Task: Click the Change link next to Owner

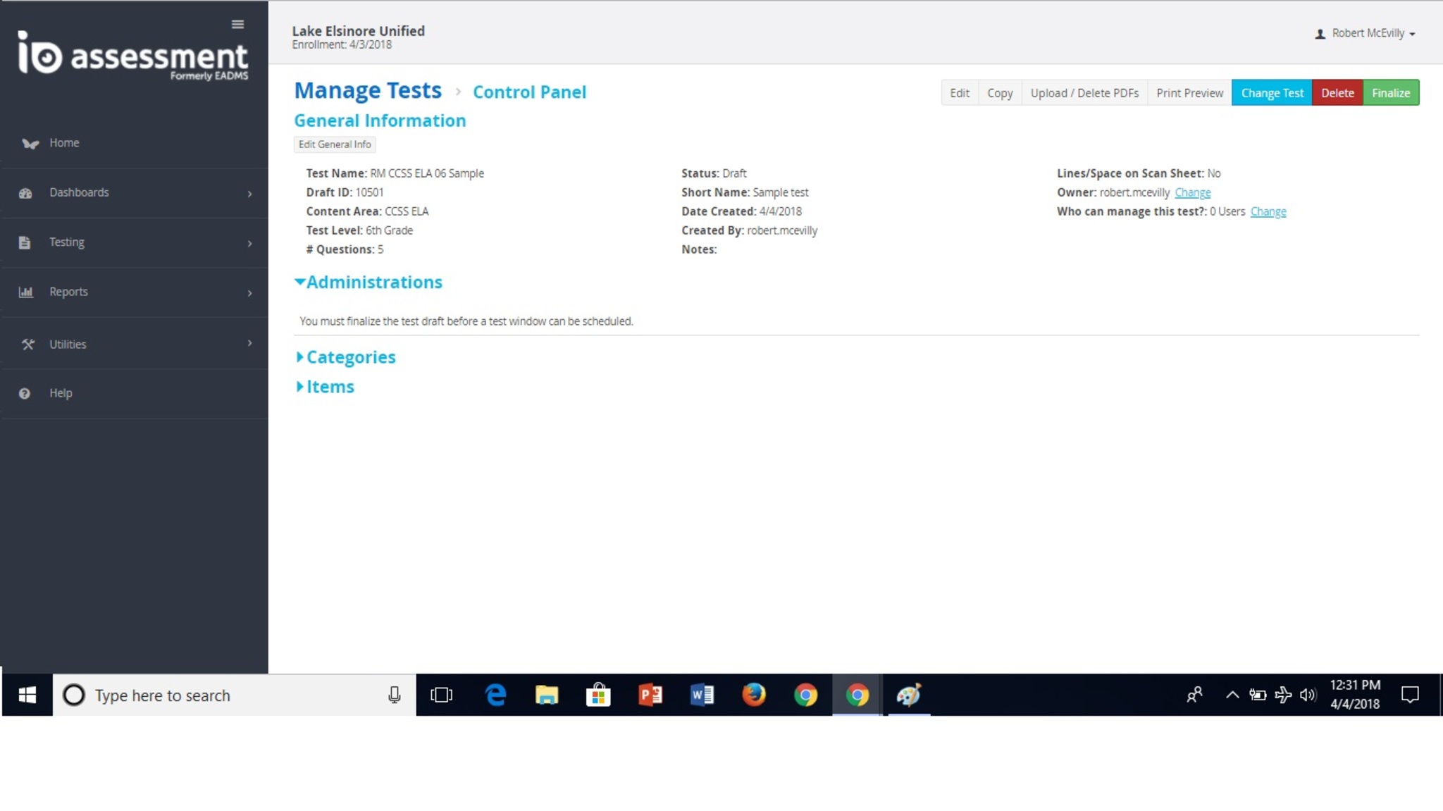Action: click(x=1192, y=192)
